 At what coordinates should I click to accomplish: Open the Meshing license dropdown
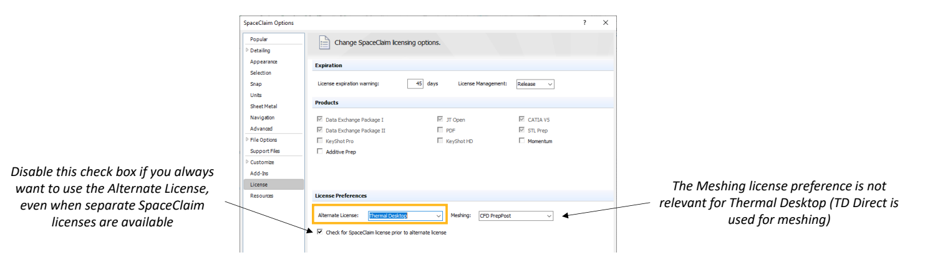[516, 216]
